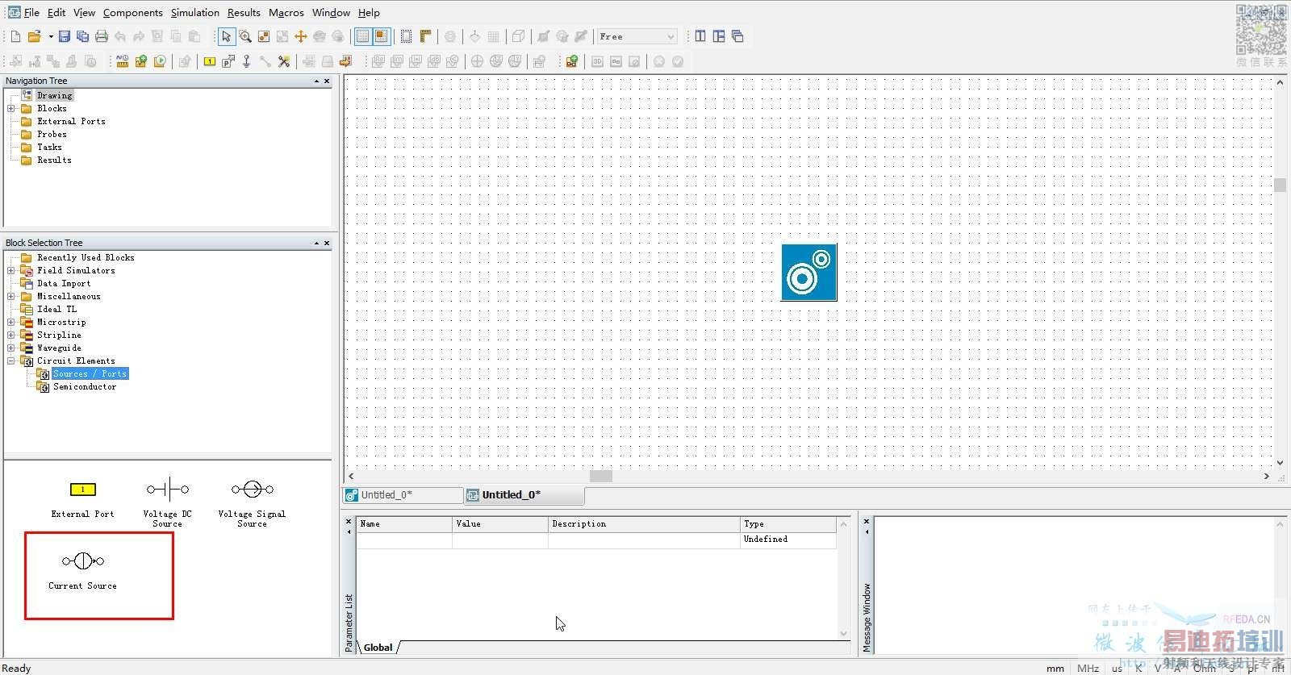Toggle the dotted grid display button
This screenshot has height=675, width=1291.
pyautogui.click(x=363, y=36)
